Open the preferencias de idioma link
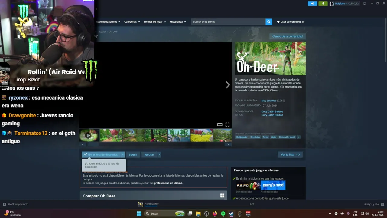387x218 pixels. coord(168,183)
